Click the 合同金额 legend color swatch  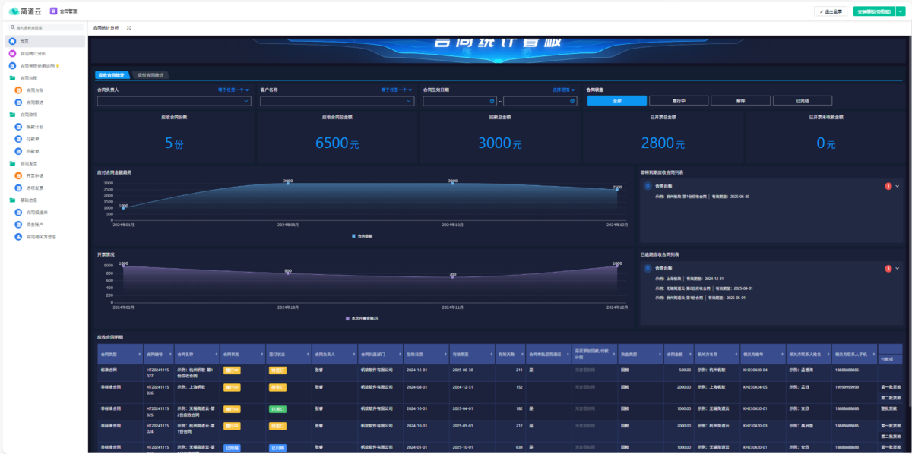(353, 236)
